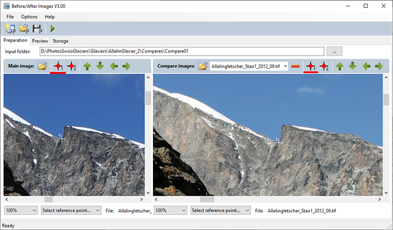Screen dimensions: 393x230
Task: Open the Options menu
Action: 29,17
